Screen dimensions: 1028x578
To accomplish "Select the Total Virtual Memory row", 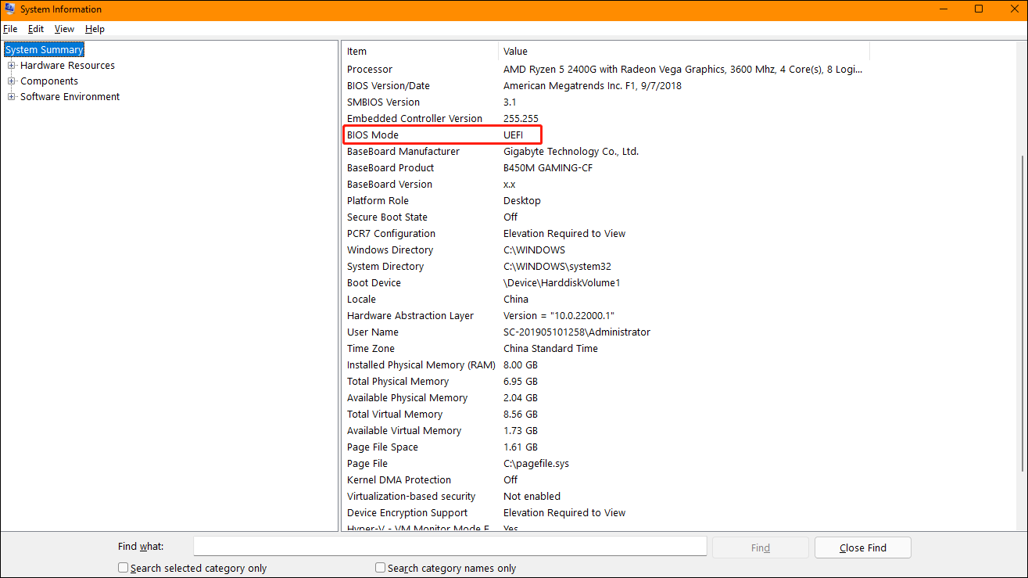I will click(x=606, y=415).
